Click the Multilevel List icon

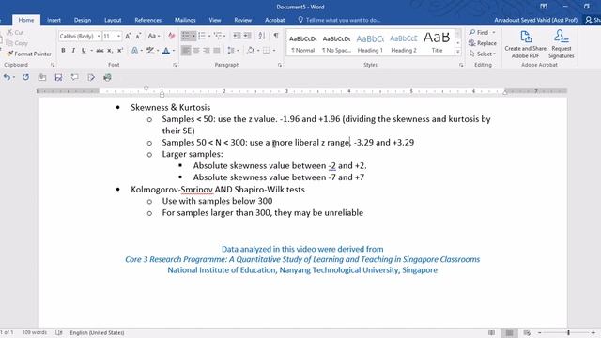(x=218, y=36)
